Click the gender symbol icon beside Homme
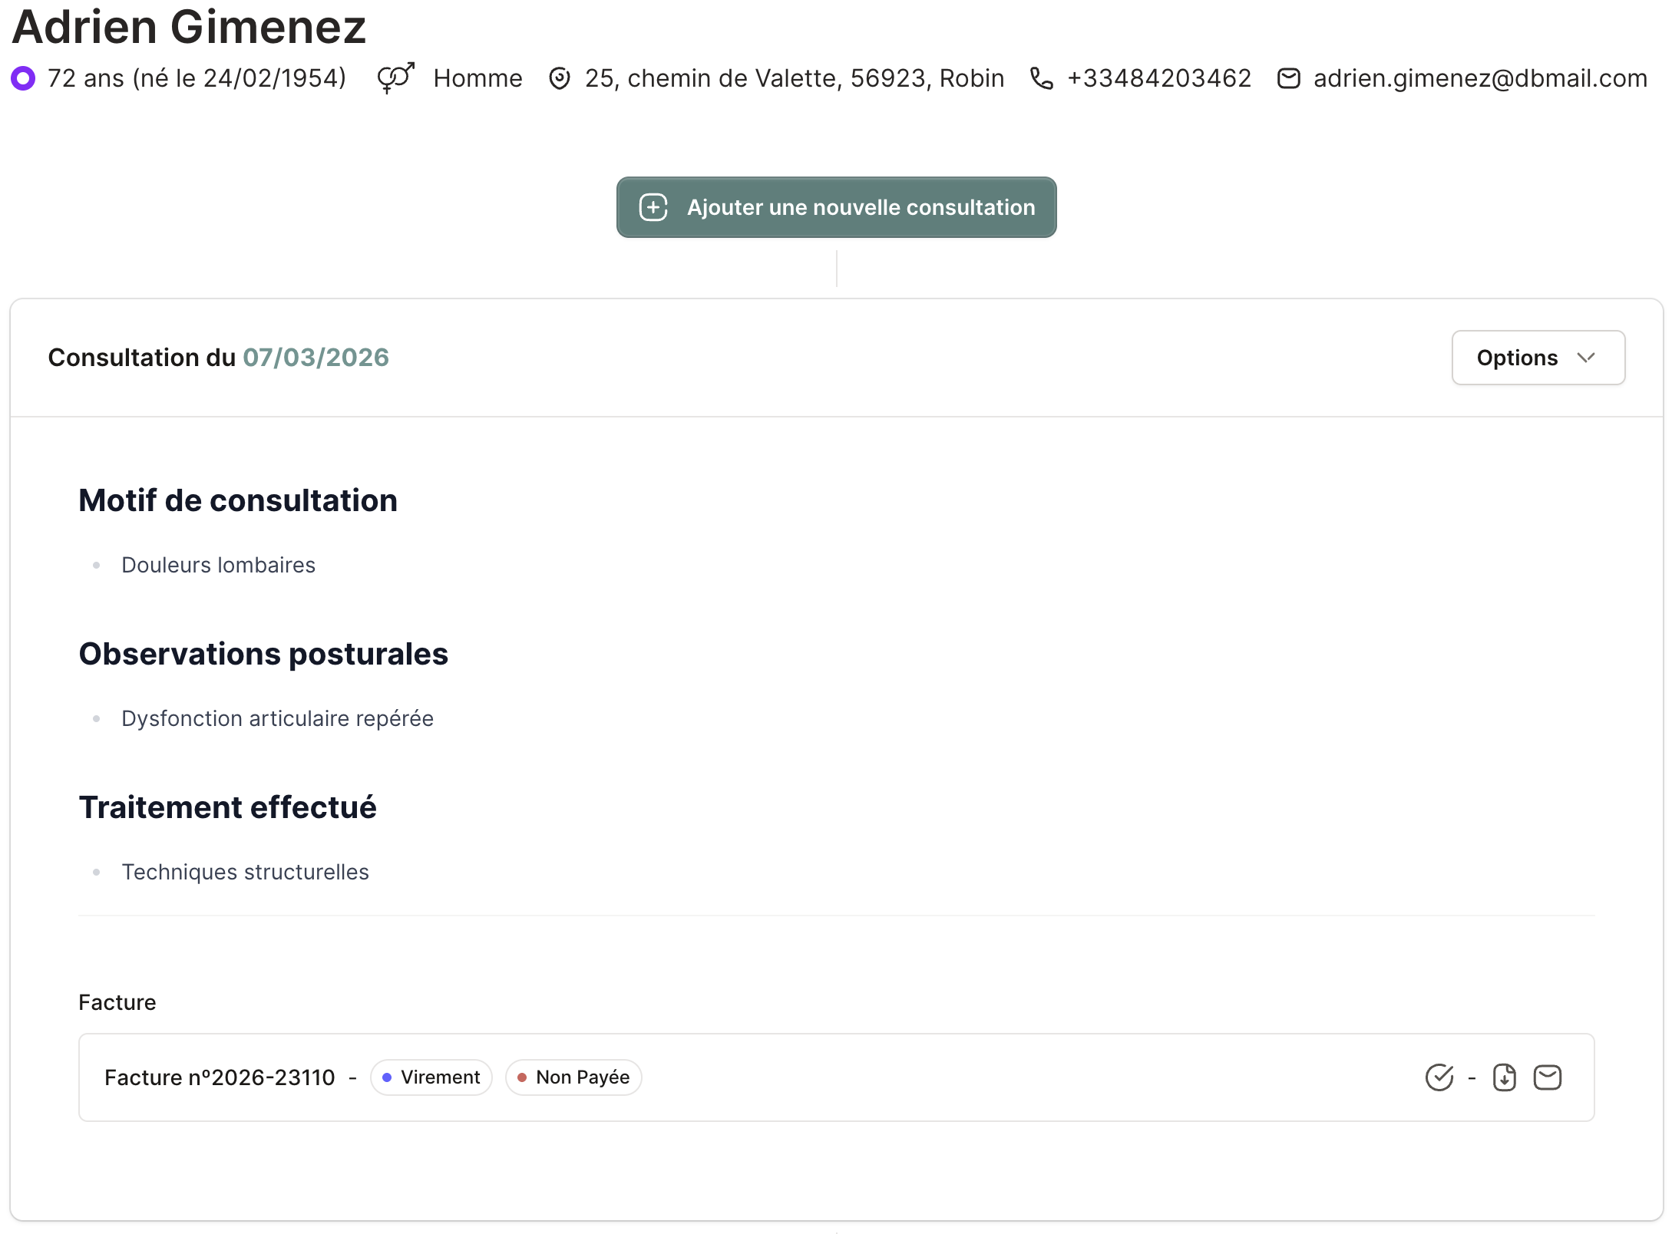 point(395,77)
